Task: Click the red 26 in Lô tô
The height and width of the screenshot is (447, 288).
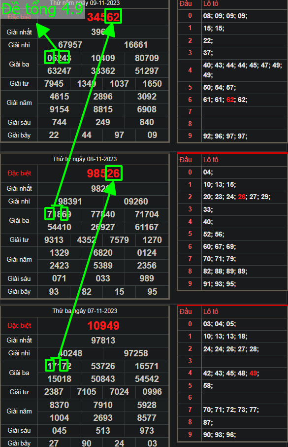Action: [242, 197]
